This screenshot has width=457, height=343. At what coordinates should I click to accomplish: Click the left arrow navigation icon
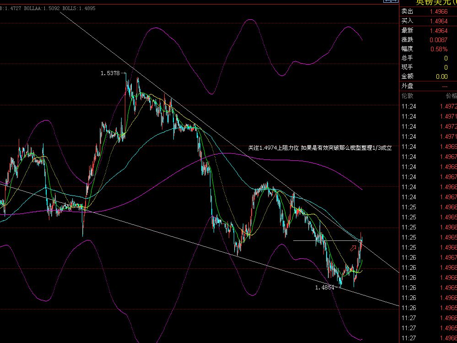click(387, 2)
